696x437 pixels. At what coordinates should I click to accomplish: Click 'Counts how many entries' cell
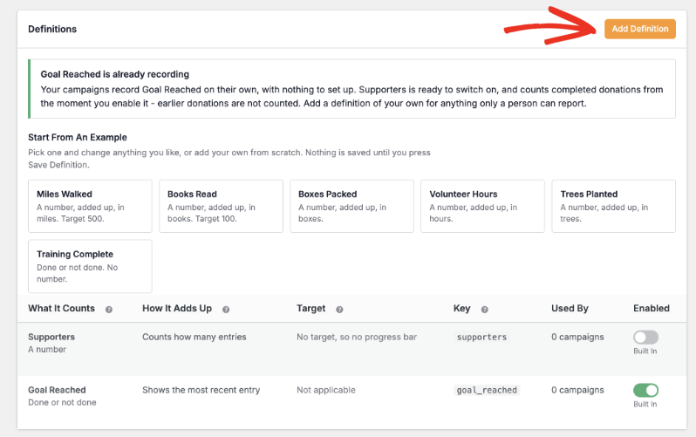194,337
